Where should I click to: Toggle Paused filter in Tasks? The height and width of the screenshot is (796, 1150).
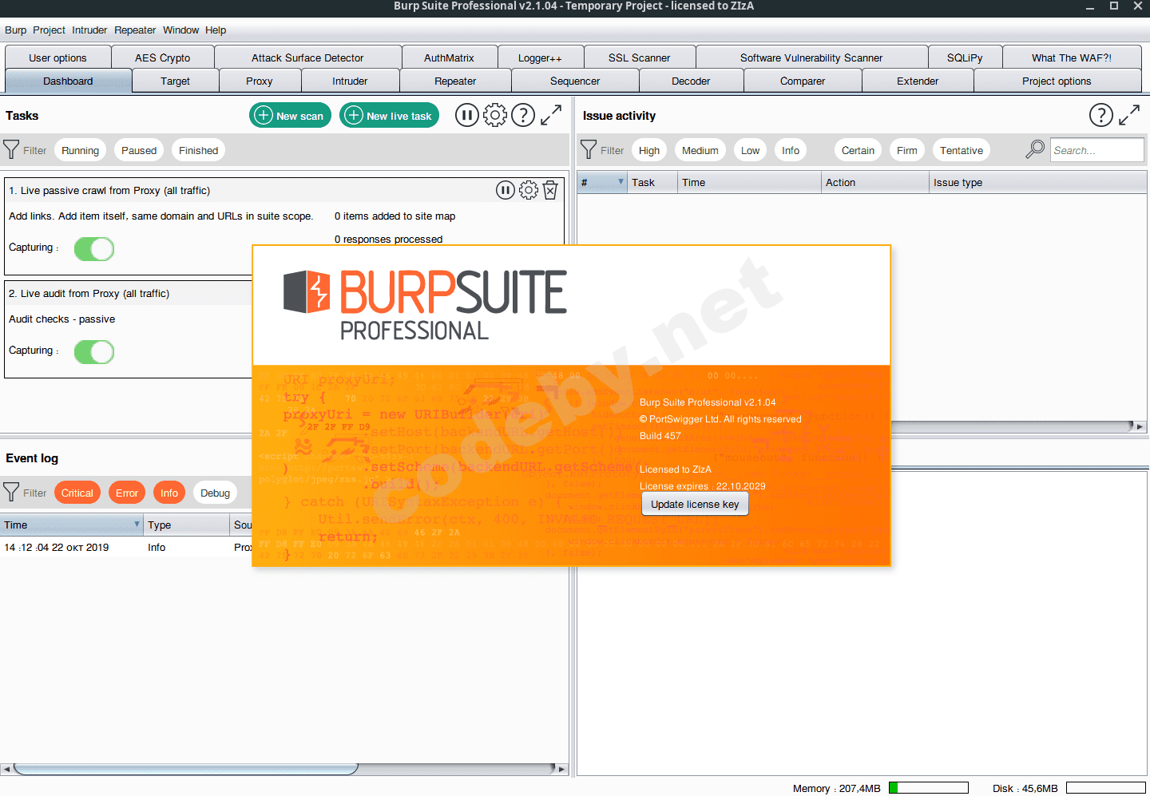(x=139, y=150)
